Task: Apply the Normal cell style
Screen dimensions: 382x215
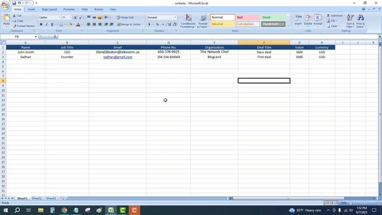Action: pyautogui.click(x=223, y=17)
